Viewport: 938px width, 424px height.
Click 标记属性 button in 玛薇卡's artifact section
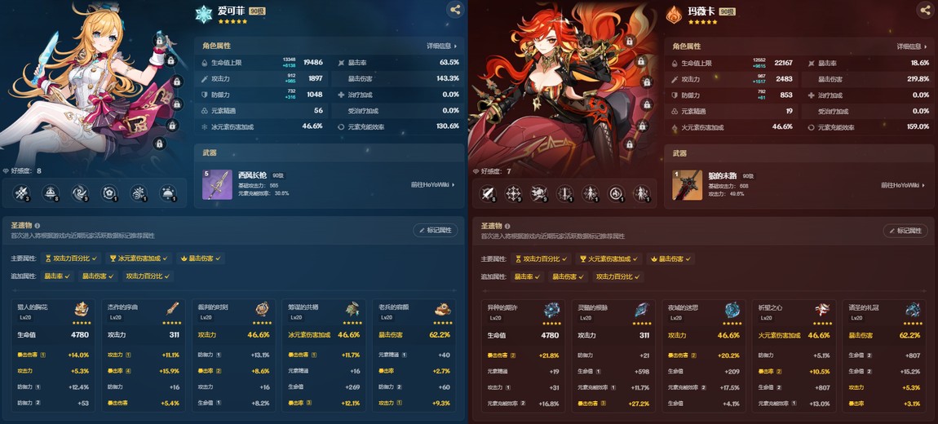point(905,230)
